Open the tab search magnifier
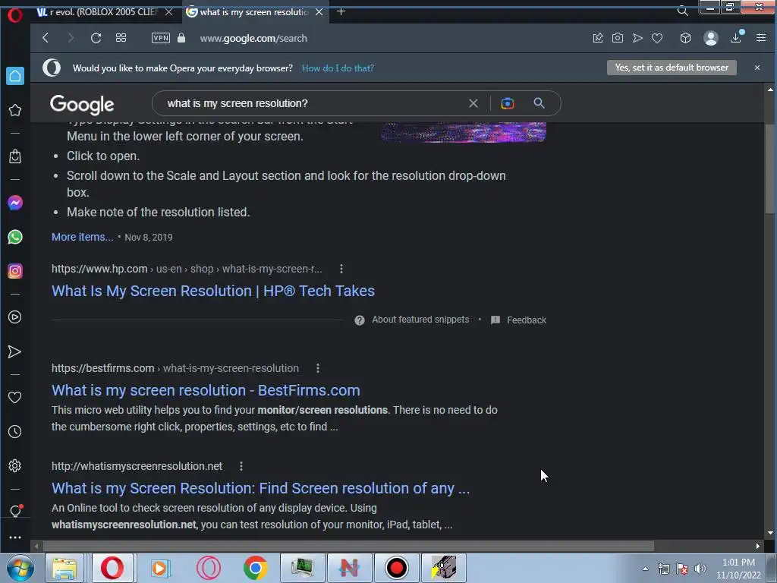 click(x=683, y=11)
